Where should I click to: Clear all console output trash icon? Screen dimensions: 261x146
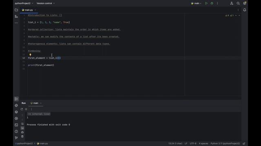click(x=22, y=137)
